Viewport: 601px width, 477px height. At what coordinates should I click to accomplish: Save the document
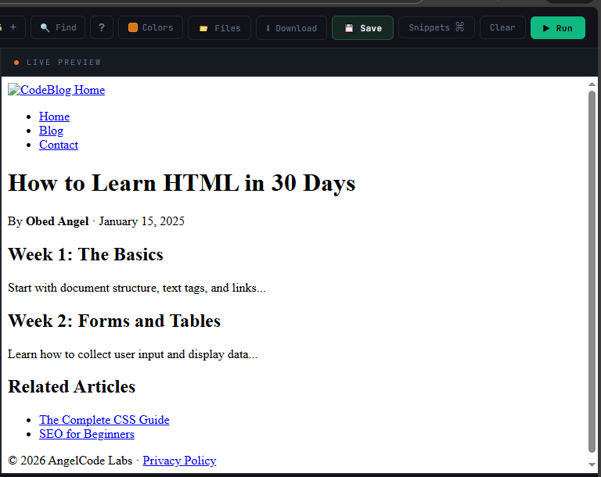click(x=362, y=28)
